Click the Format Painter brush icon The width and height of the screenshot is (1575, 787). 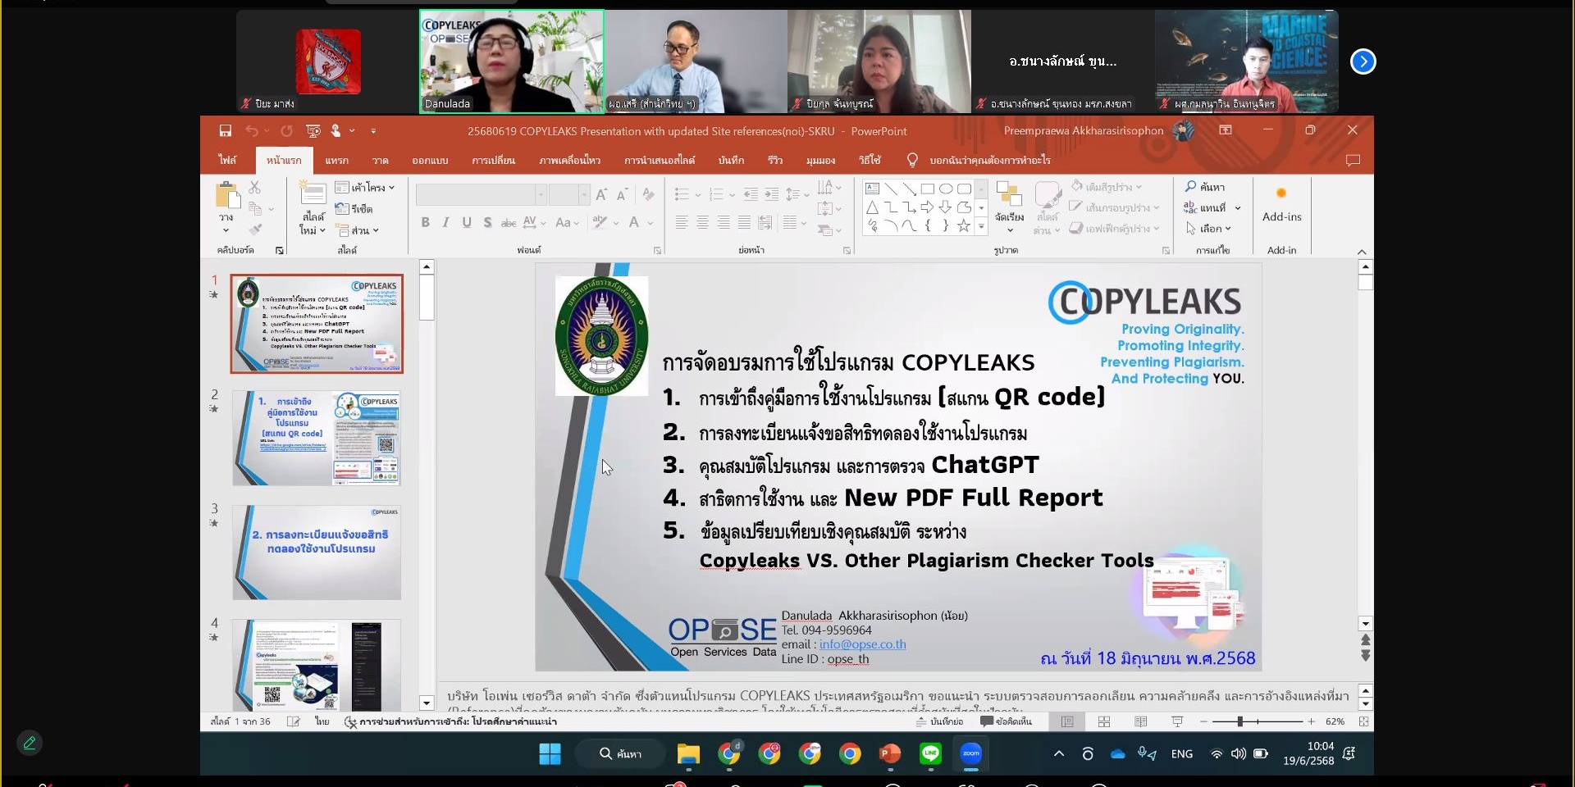(255, 230)
